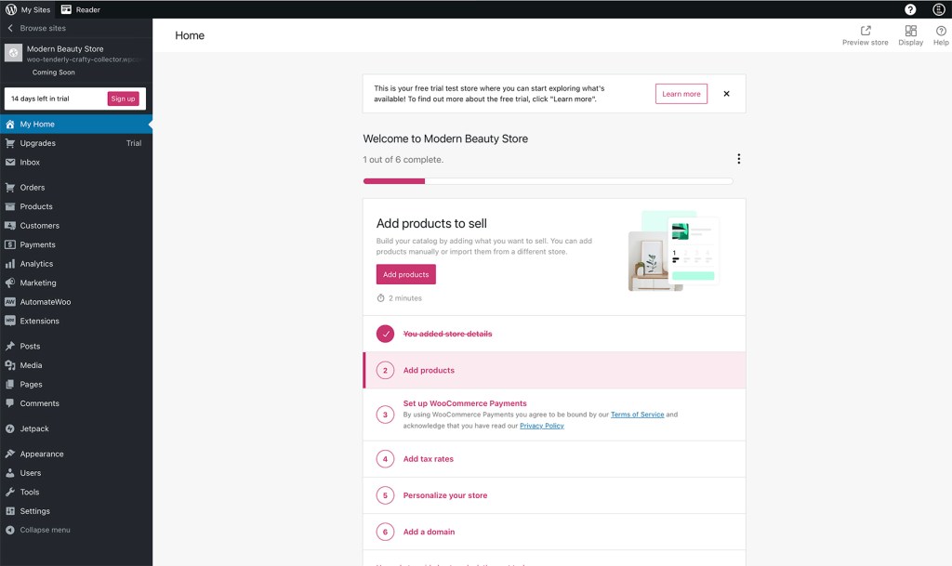Open the user account avatar icon

click(939, 9)
